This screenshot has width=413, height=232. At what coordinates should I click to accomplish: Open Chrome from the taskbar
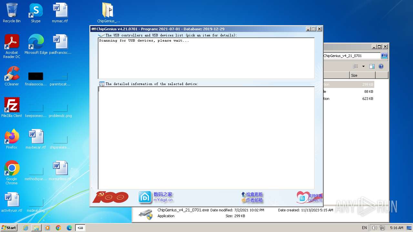coord(58,228)
